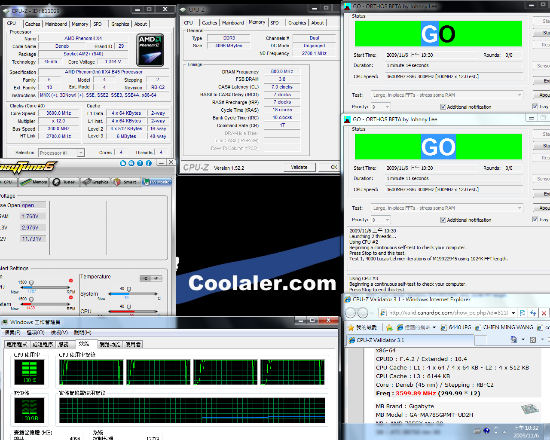Adjust System temperature alert slider

(128, 290)
